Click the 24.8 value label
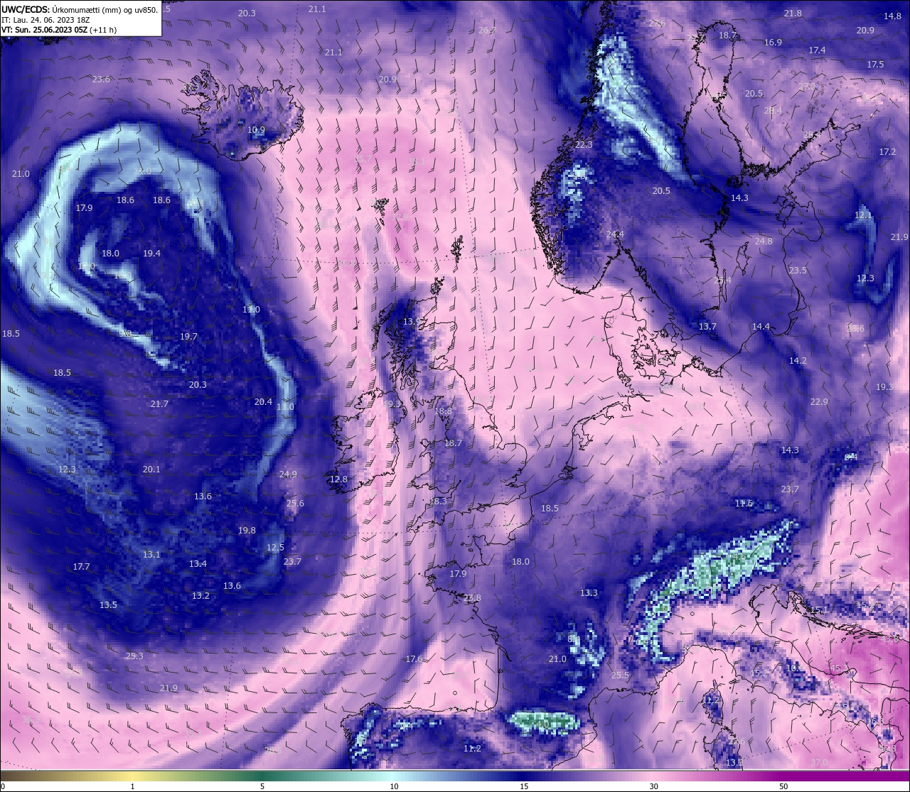Image resolution: width=910 pixels, height=792 pixels. pos(764,242)
